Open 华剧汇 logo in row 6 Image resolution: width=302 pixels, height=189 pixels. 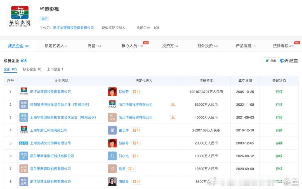point(24,156)
